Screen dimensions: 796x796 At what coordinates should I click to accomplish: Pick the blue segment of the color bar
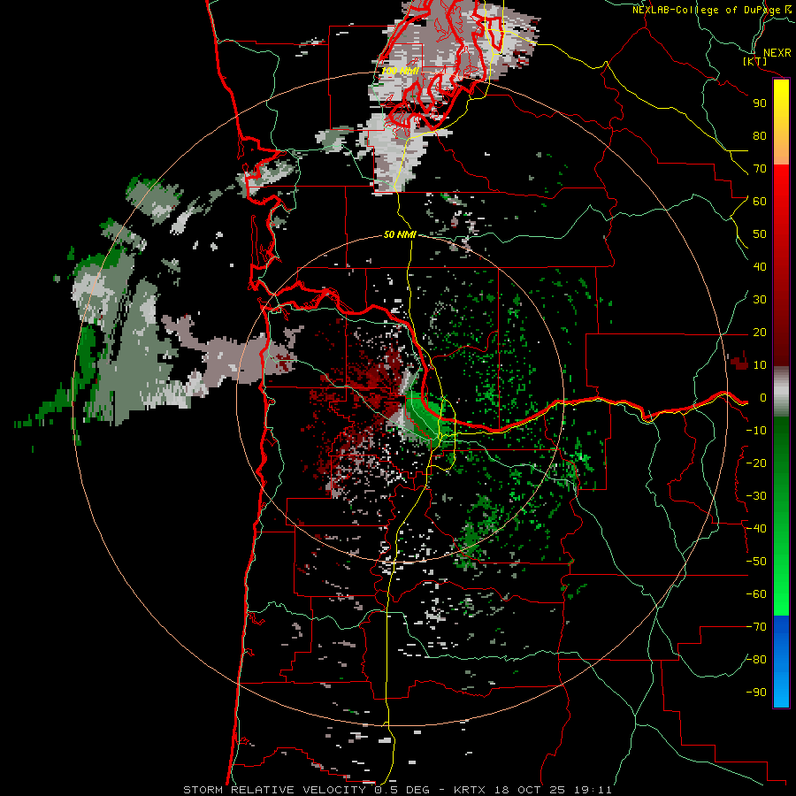(781, 661)
